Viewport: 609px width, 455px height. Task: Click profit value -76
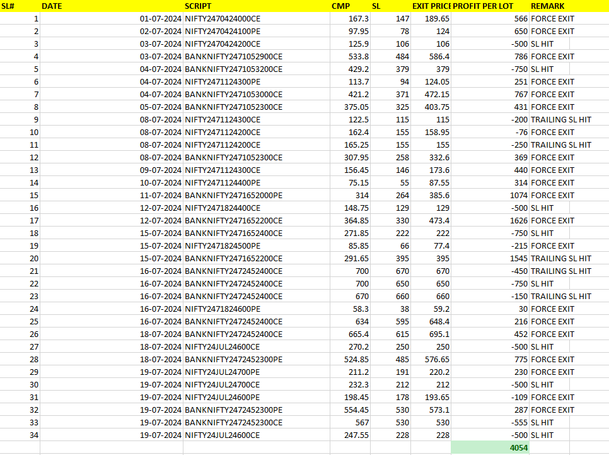(x=490, y=133)
